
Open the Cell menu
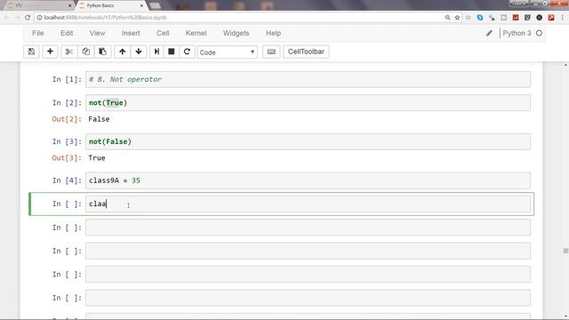pyautogui.click(x=163, y=33)
